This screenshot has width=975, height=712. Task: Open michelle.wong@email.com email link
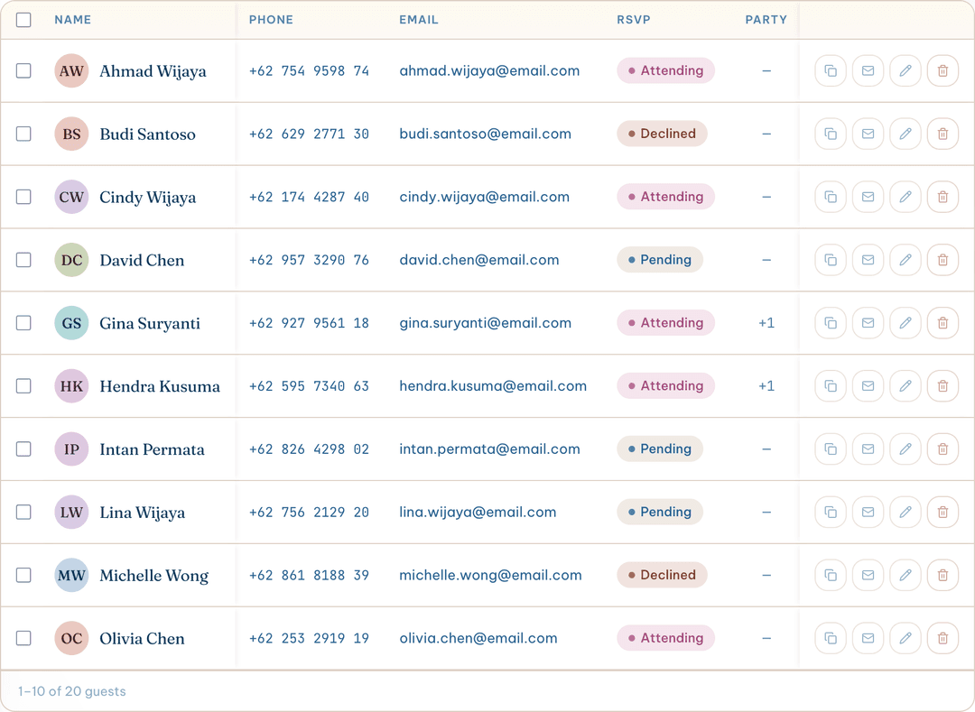(490, 576)
